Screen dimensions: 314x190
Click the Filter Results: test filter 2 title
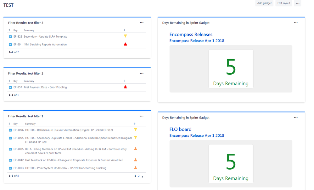[x=25, y=73]
